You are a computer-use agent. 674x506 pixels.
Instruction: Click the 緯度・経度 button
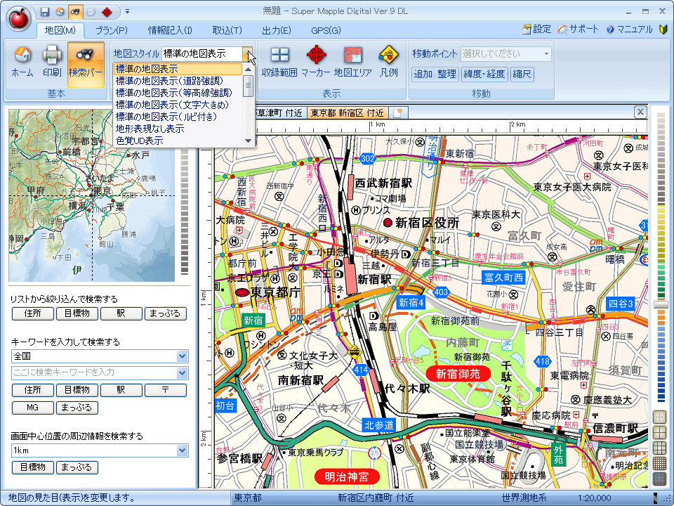(484, 74)
